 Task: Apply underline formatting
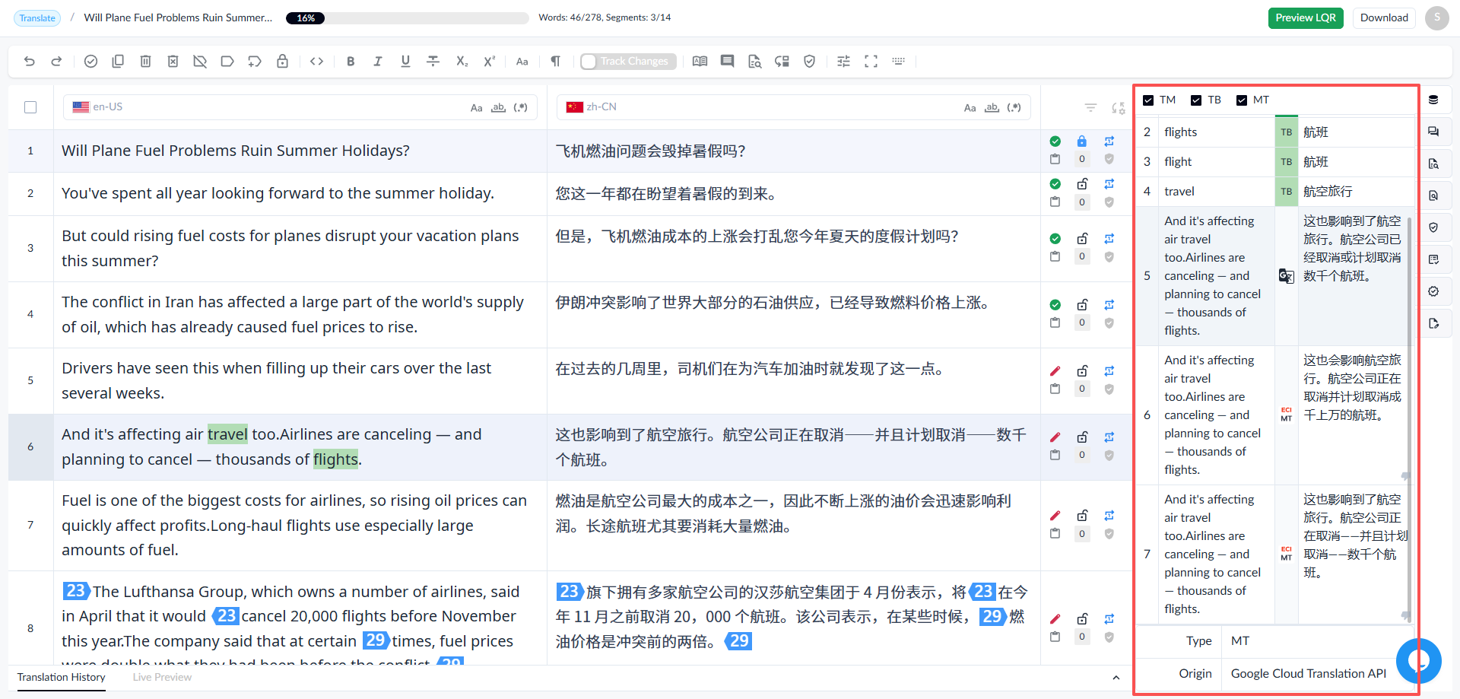405,62
